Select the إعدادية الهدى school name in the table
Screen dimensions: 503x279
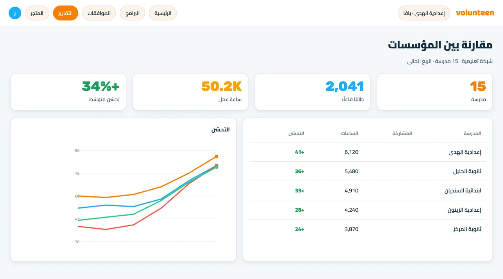pos(465,152)
